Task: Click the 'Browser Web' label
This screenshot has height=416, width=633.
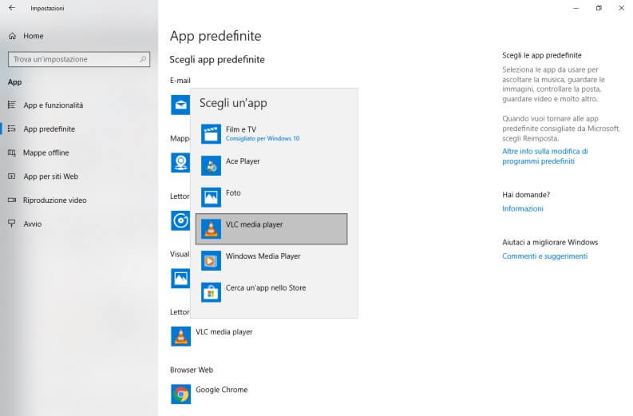Action: coord(192,370)
